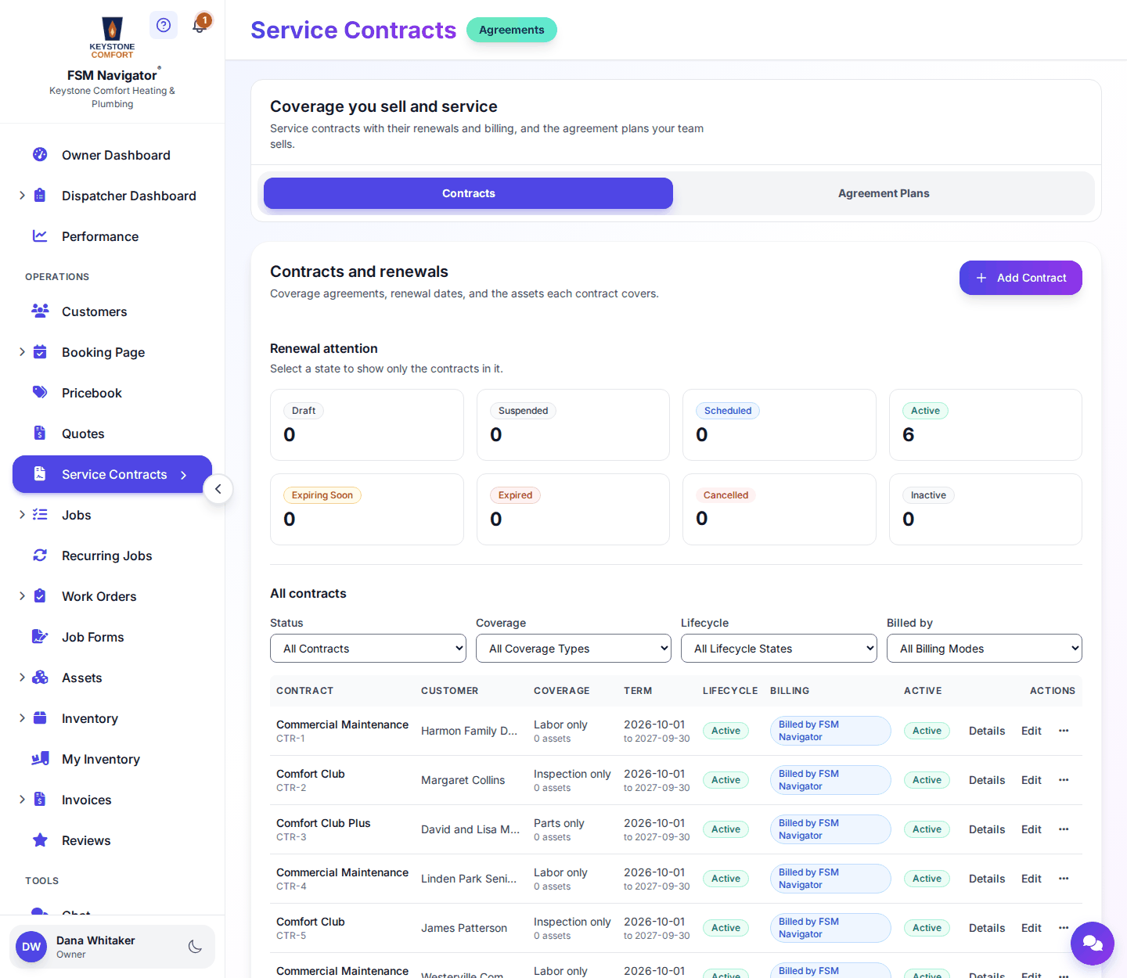This screenshot has width=1127, height=978.
Task: Switch to the Contracts tab
Action: (468, 193)
